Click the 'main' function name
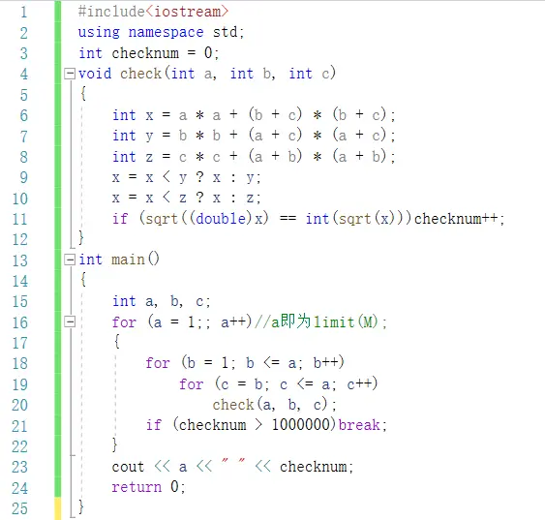The image size is (545, 520). coord(128,260)
